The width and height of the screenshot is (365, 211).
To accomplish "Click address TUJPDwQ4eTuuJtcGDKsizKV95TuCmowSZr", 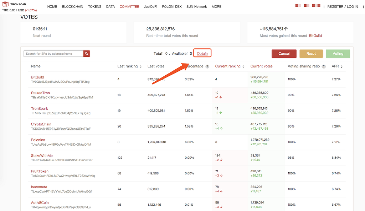I will pos(62,160).
